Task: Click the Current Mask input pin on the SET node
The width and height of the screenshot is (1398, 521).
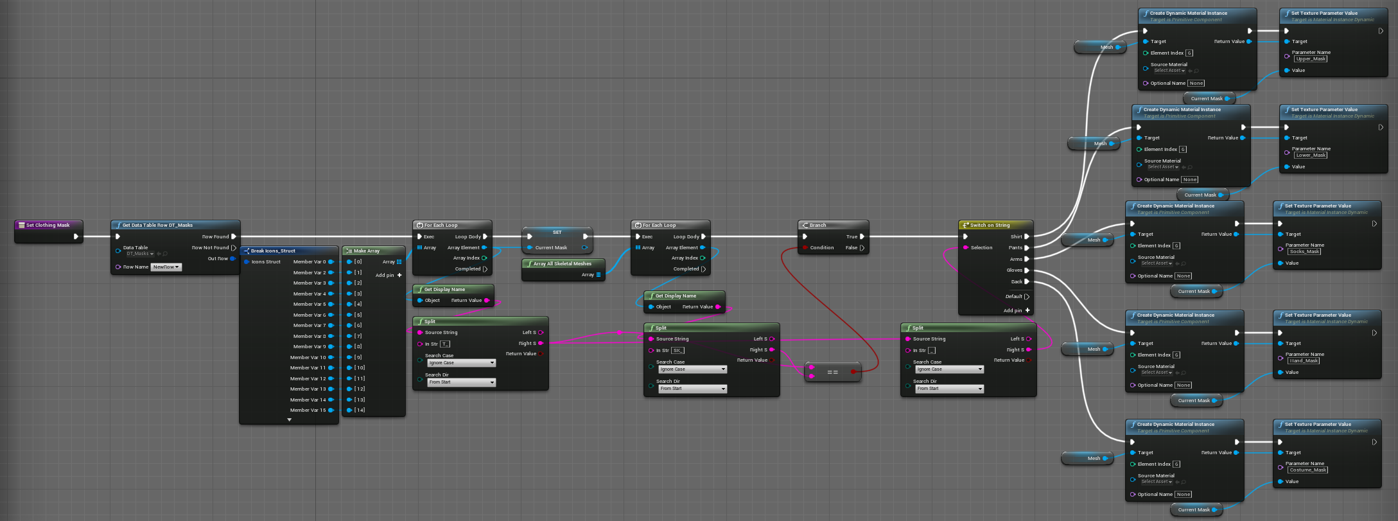Action: [529, 247]
